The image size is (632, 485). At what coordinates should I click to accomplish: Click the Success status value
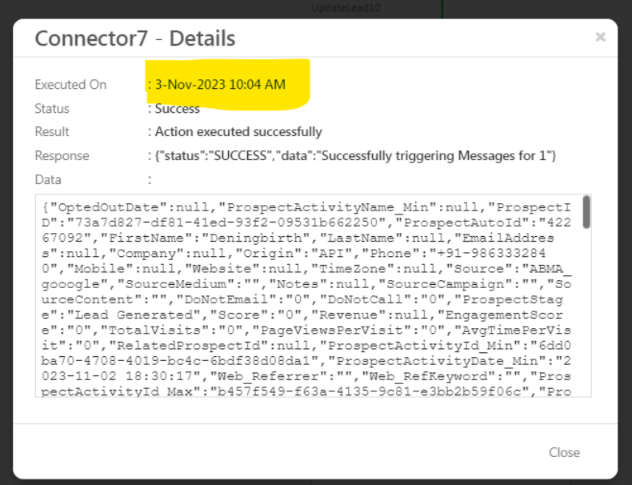point(178,109)
